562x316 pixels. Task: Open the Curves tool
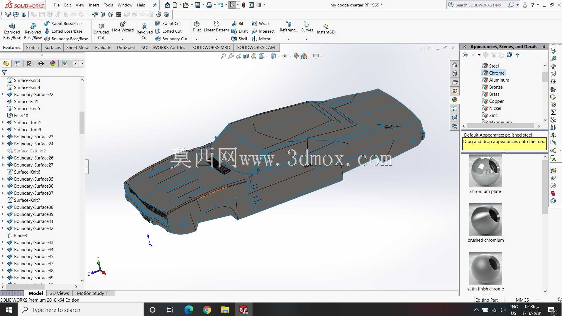(307, 27)
